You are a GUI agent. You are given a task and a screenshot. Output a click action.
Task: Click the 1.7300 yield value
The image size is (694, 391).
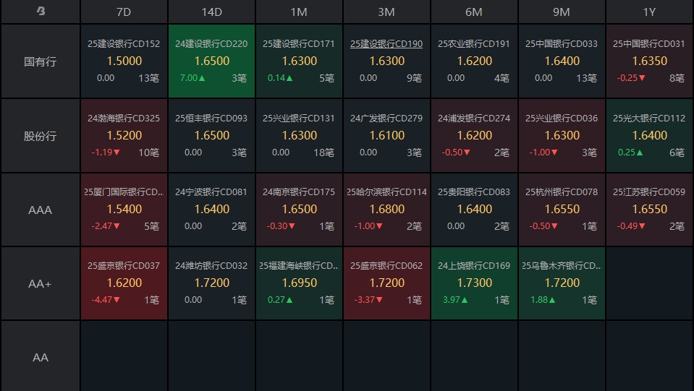(x=475, y=283)
